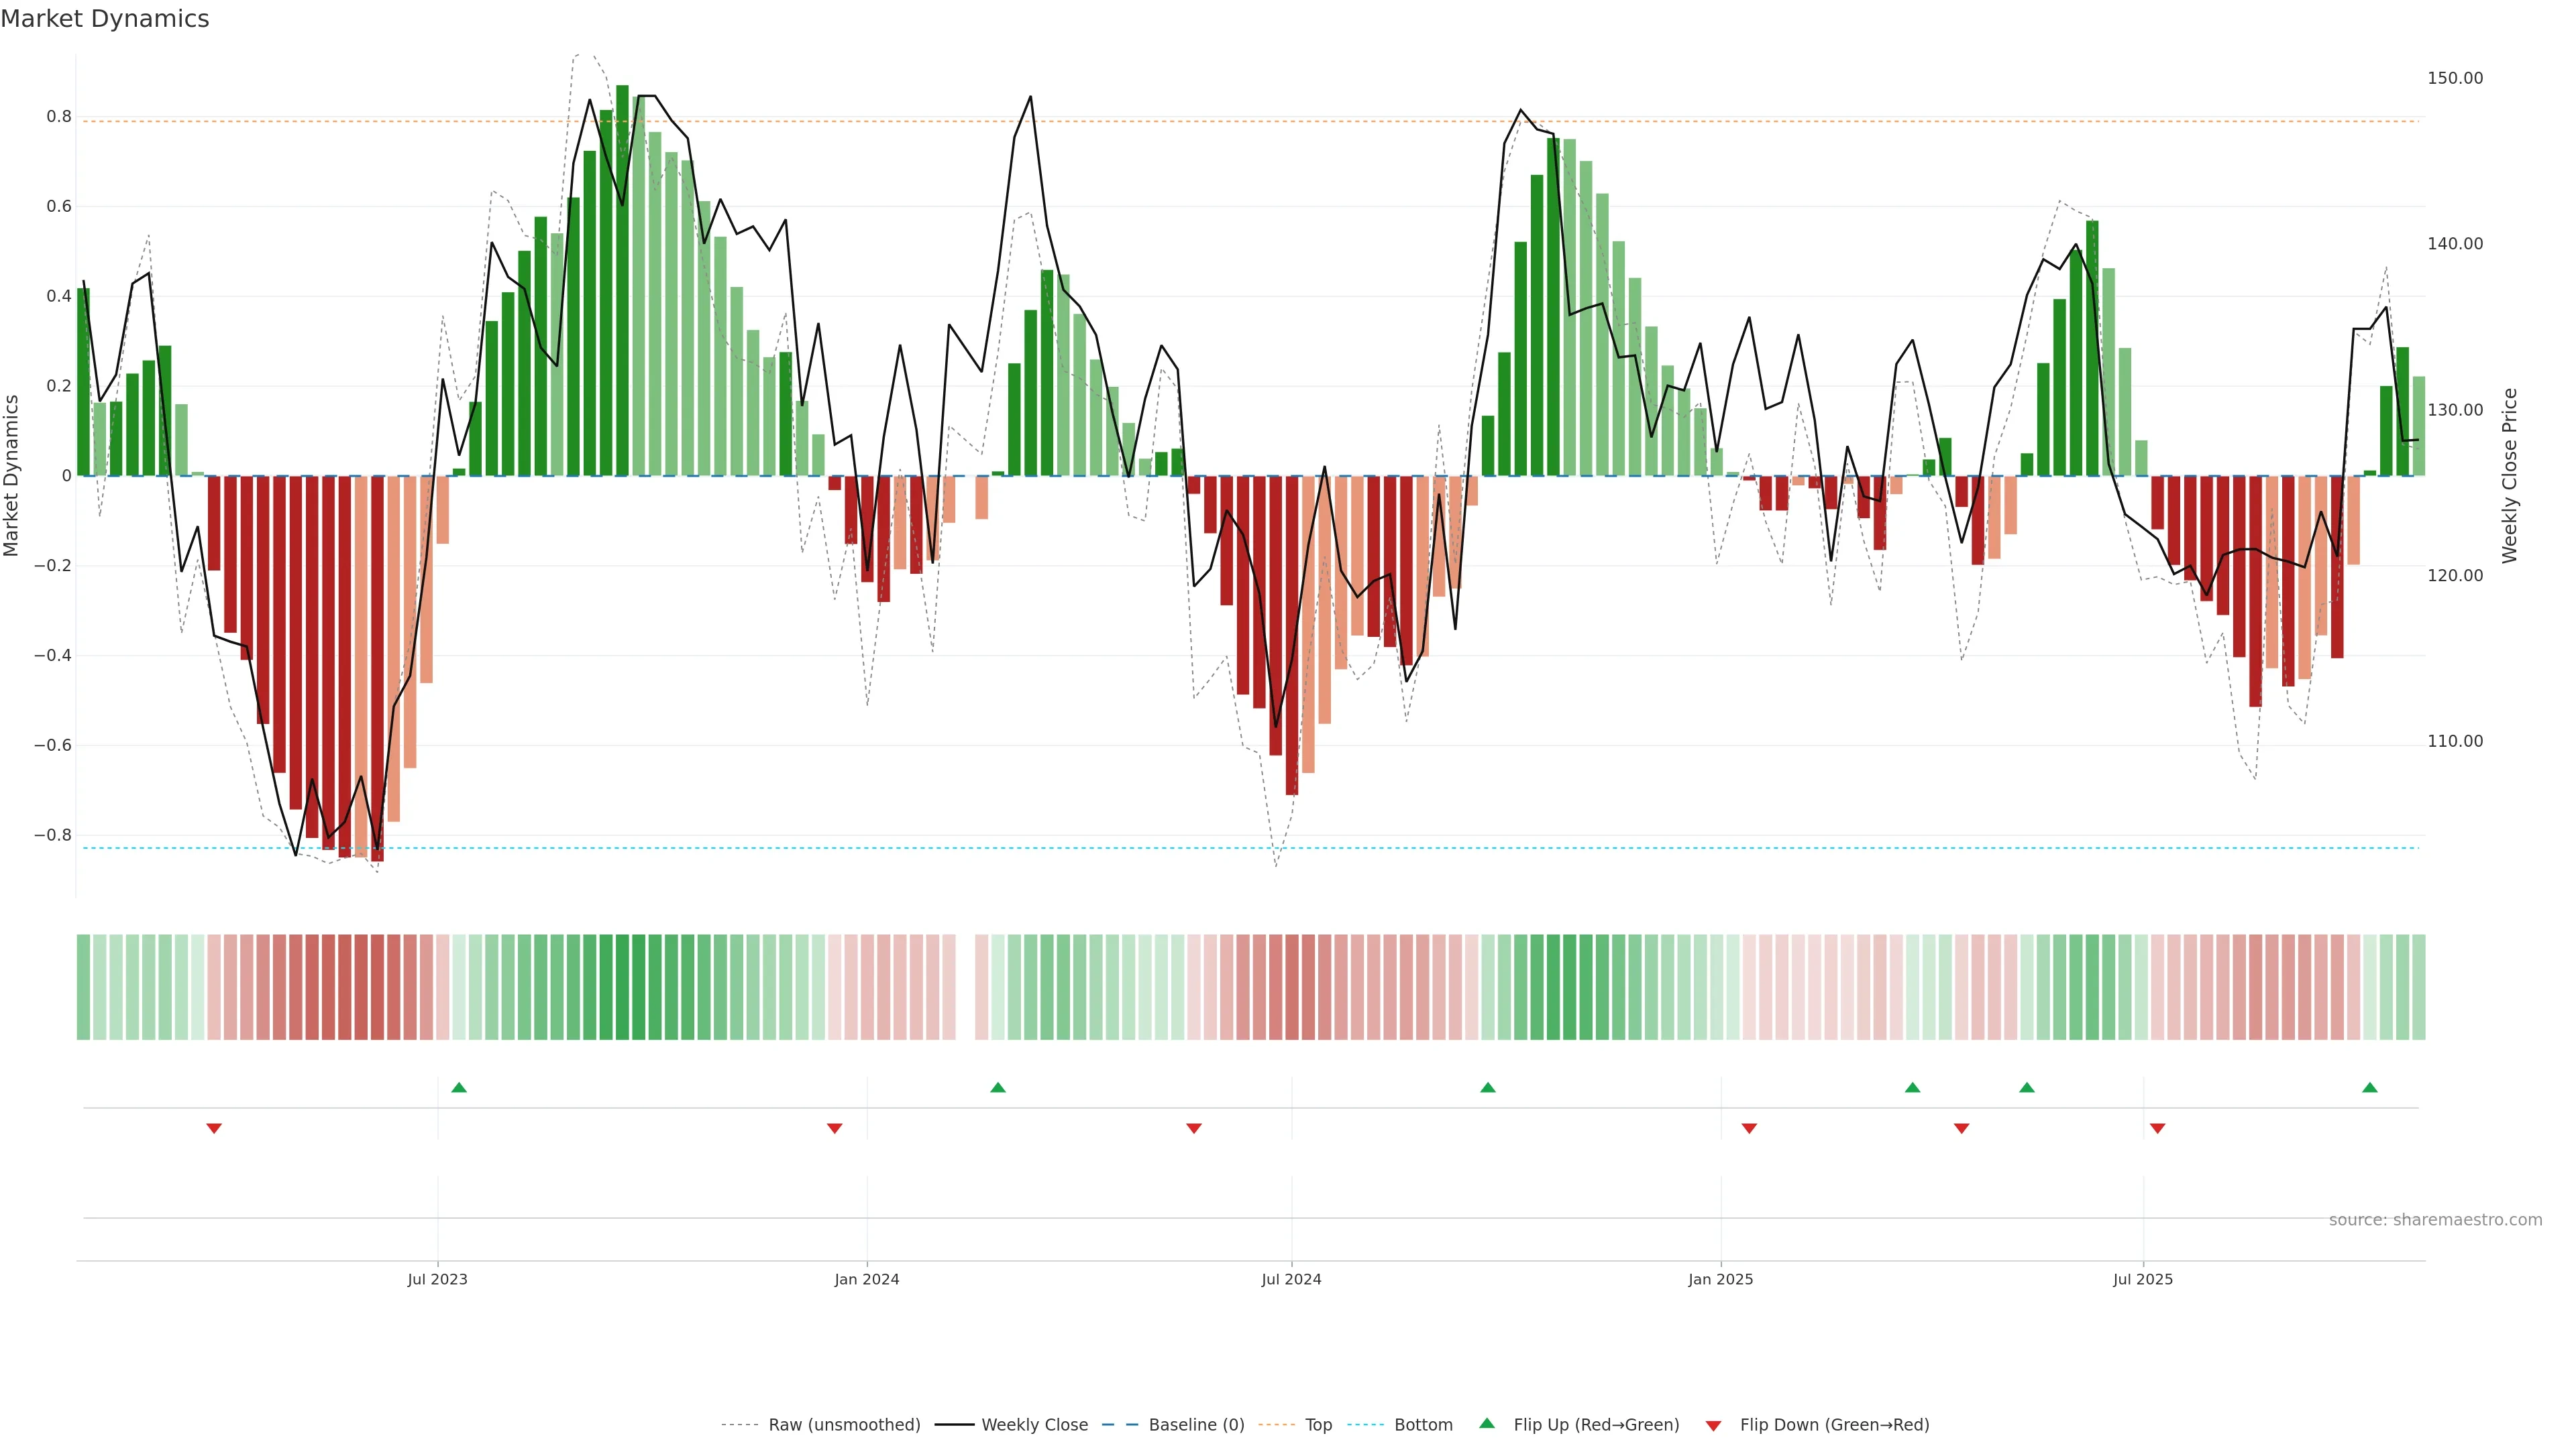Toggle the Bottom threshold legend entry

1423,1425
